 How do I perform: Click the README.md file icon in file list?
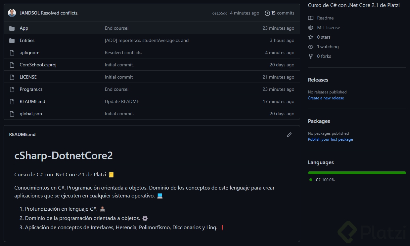pos(12,102)
